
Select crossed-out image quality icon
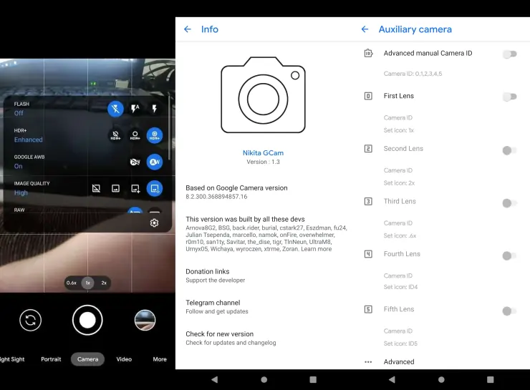click(x=96, y=188)
